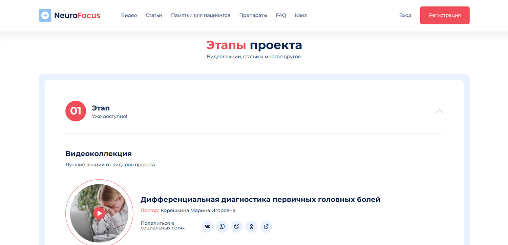This screenshot has height=245, width=508.
Task: Navigate to Препараты in the header
Action: pos(253,15)
